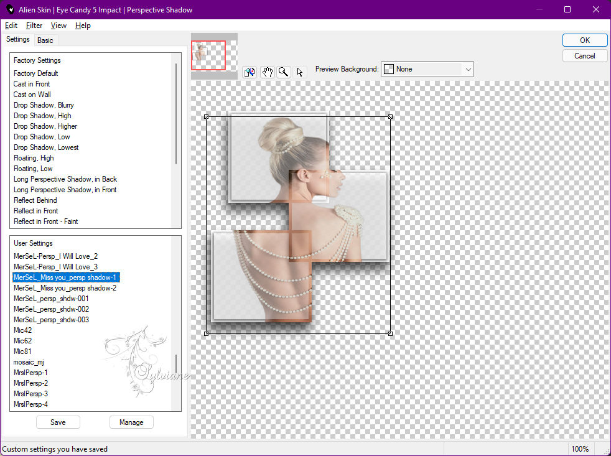Viewport: 611px width, 456px height.
Task: Select the Reflect Behind preset
Action: [x=35, y=200]
